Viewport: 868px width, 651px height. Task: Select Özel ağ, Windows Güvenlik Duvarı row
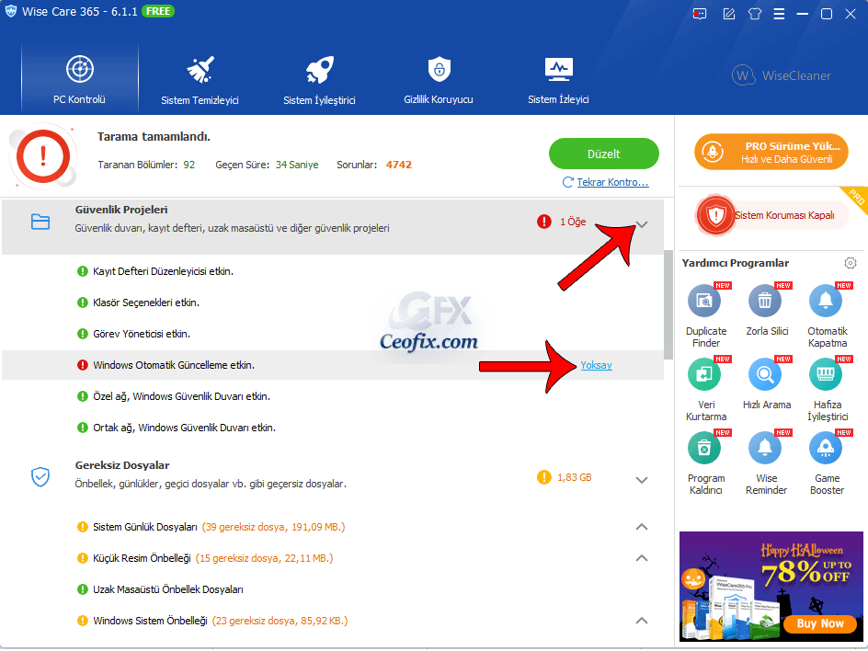tap(333, 396)
